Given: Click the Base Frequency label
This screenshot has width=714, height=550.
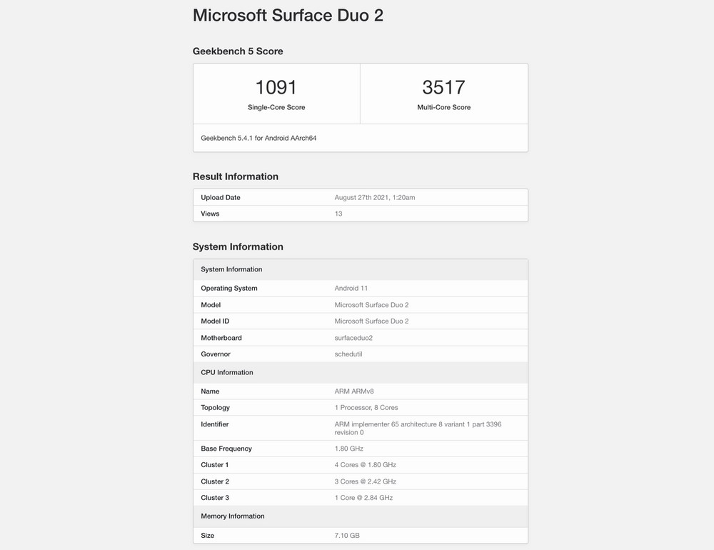Looking at the screenshot, I should [x=226, y=449].
